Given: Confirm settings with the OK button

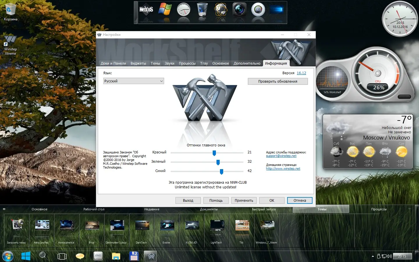Looking at the screenshot, I should pos(272,201).
